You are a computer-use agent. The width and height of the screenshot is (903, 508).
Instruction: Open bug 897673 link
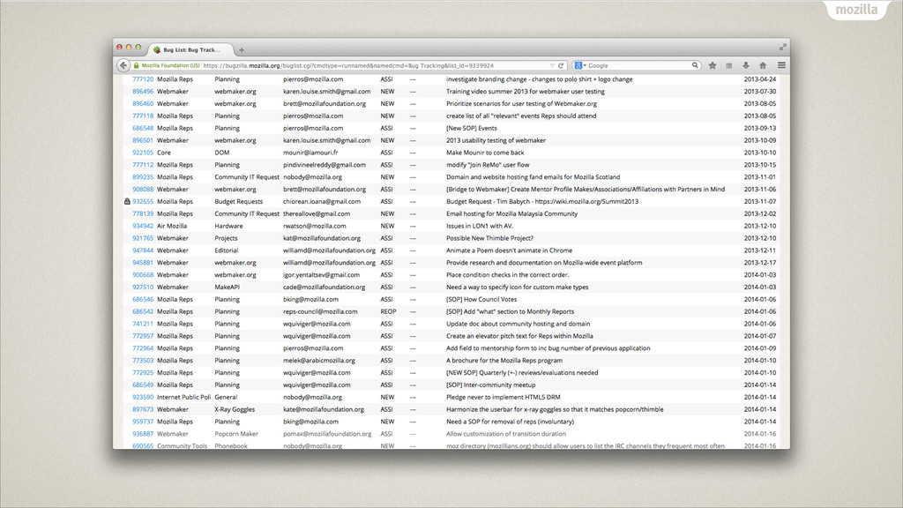click(x=143, y=409)
